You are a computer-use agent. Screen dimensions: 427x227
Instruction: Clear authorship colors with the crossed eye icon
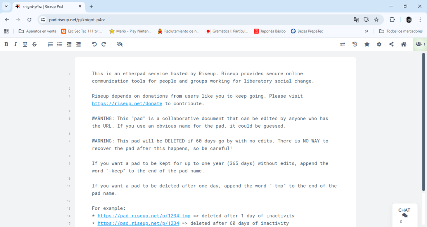(120, 44)
